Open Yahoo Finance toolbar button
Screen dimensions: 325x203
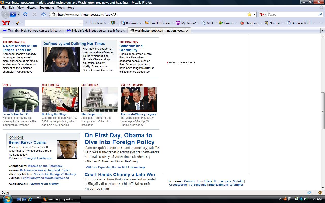pyautogui.click(x=226, y=23)
